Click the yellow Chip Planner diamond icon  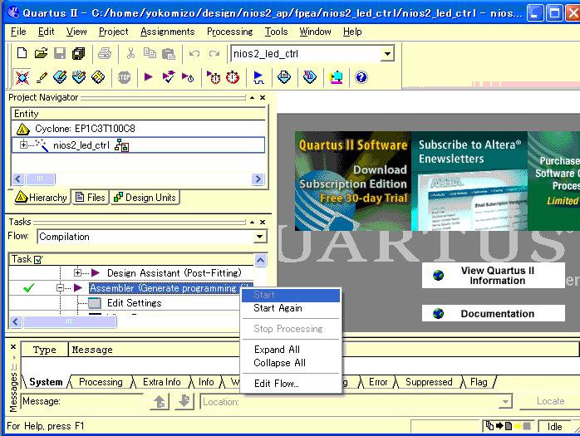98,77
